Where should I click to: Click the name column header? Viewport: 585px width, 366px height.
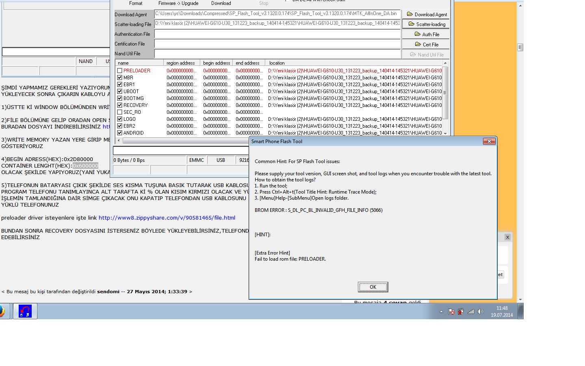139,63
